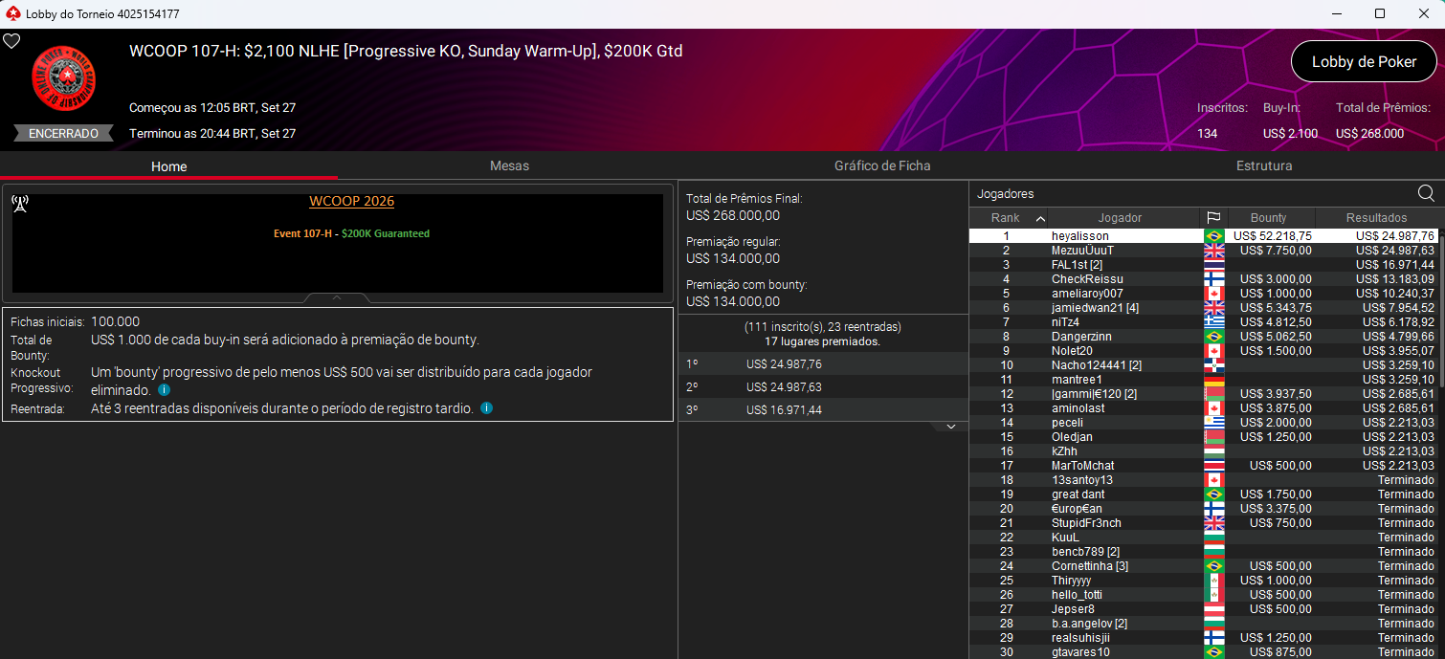Image resolution: width=1445 pixels, height=659 pixels.
Task: Select player FAL1st [2]
Action: click(1204, 264)
